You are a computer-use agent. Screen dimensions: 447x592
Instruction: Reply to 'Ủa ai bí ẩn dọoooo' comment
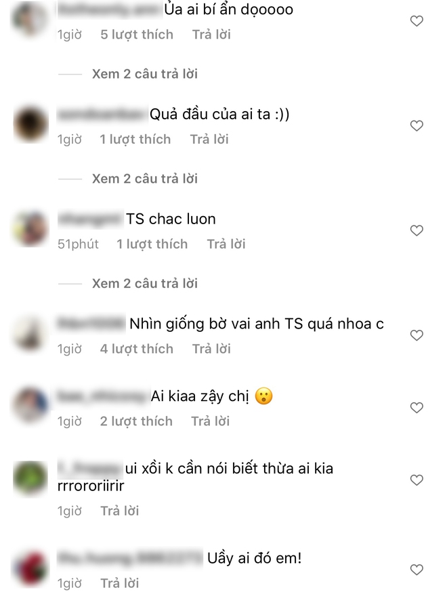point(211,35)
